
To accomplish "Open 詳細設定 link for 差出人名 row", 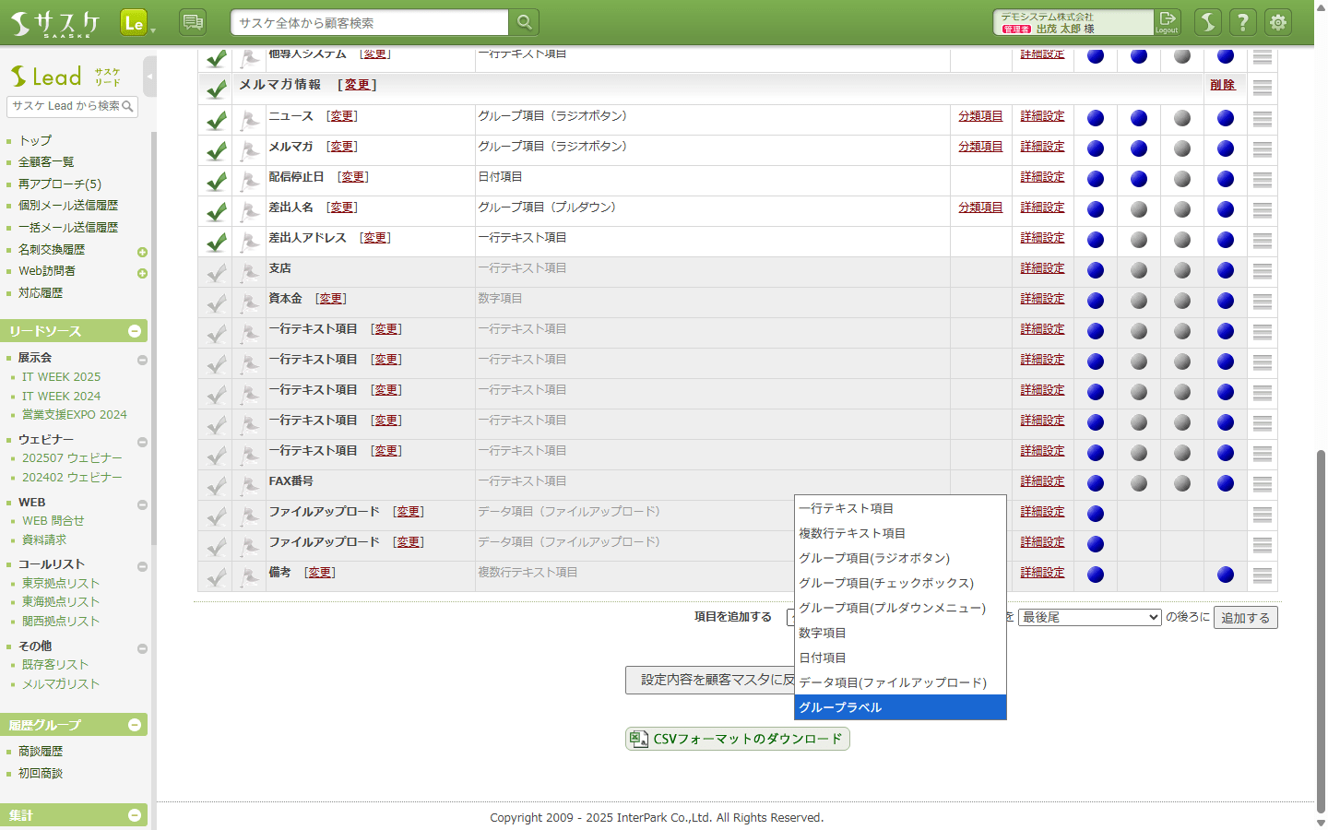I will point(1042,207).
